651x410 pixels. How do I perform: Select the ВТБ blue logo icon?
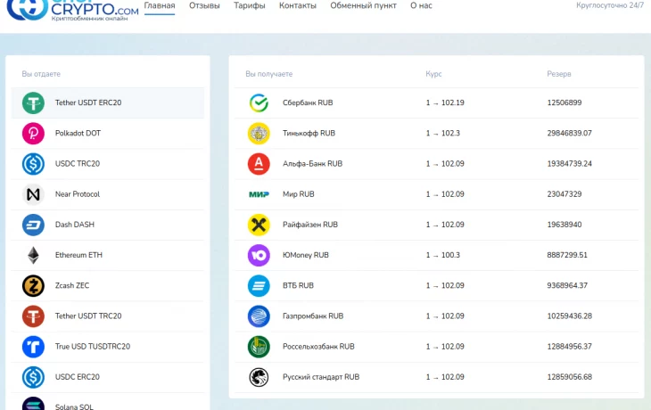(259, 285)
